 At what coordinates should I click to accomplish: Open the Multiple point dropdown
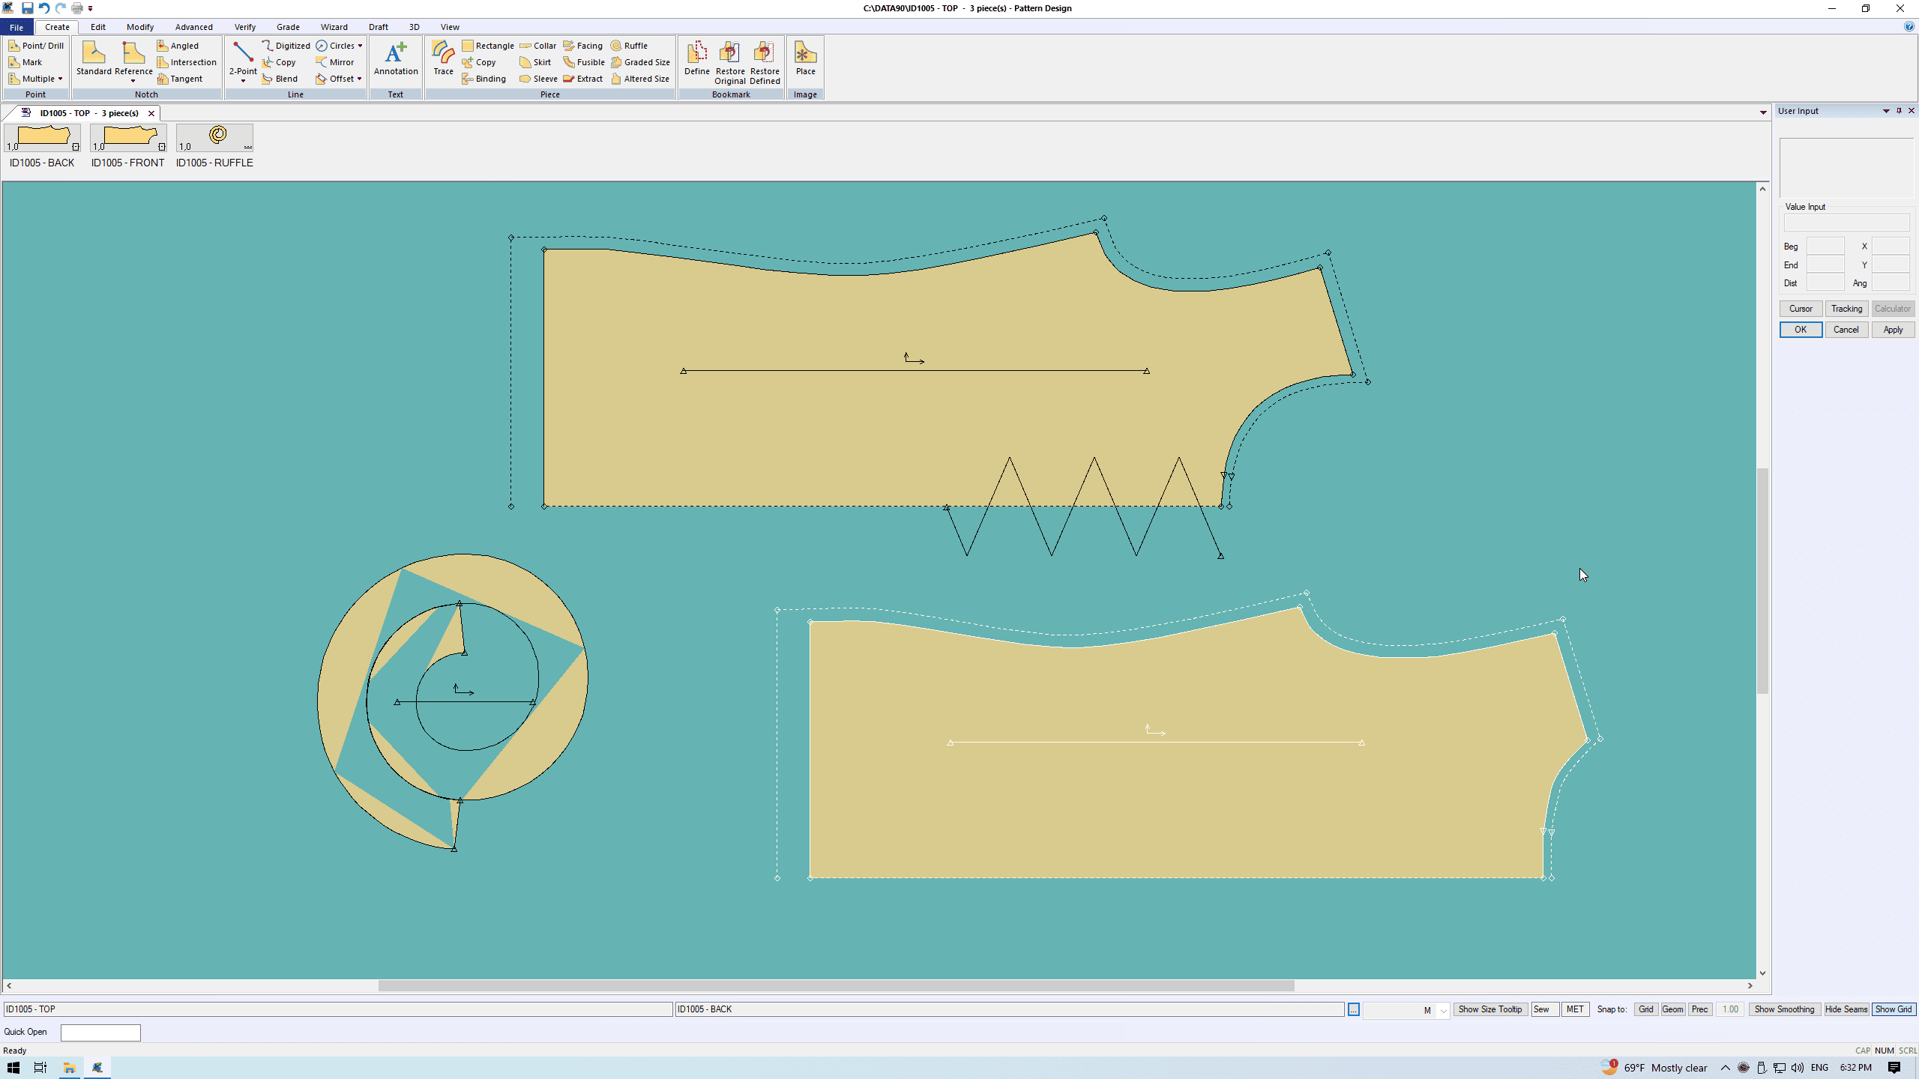coord(60,79)
